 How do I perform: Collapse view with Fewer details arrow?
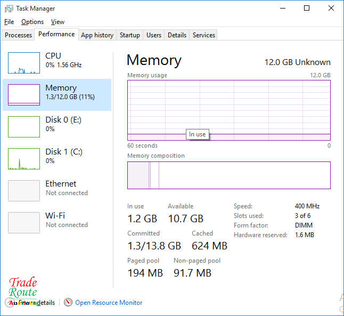tap(10, 302)
